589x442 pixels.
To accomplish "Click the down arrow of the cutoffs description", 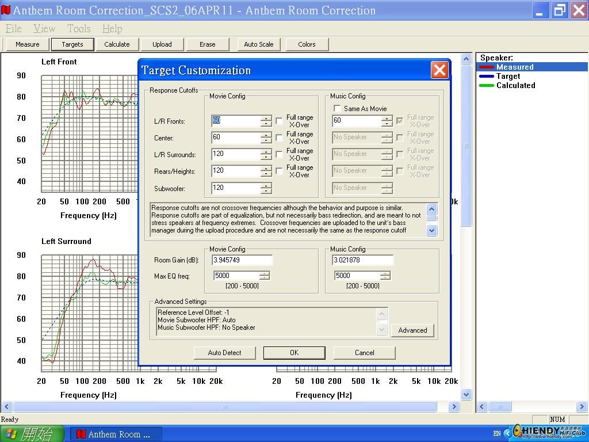I will pyautogui.click(x=432, y=230).
